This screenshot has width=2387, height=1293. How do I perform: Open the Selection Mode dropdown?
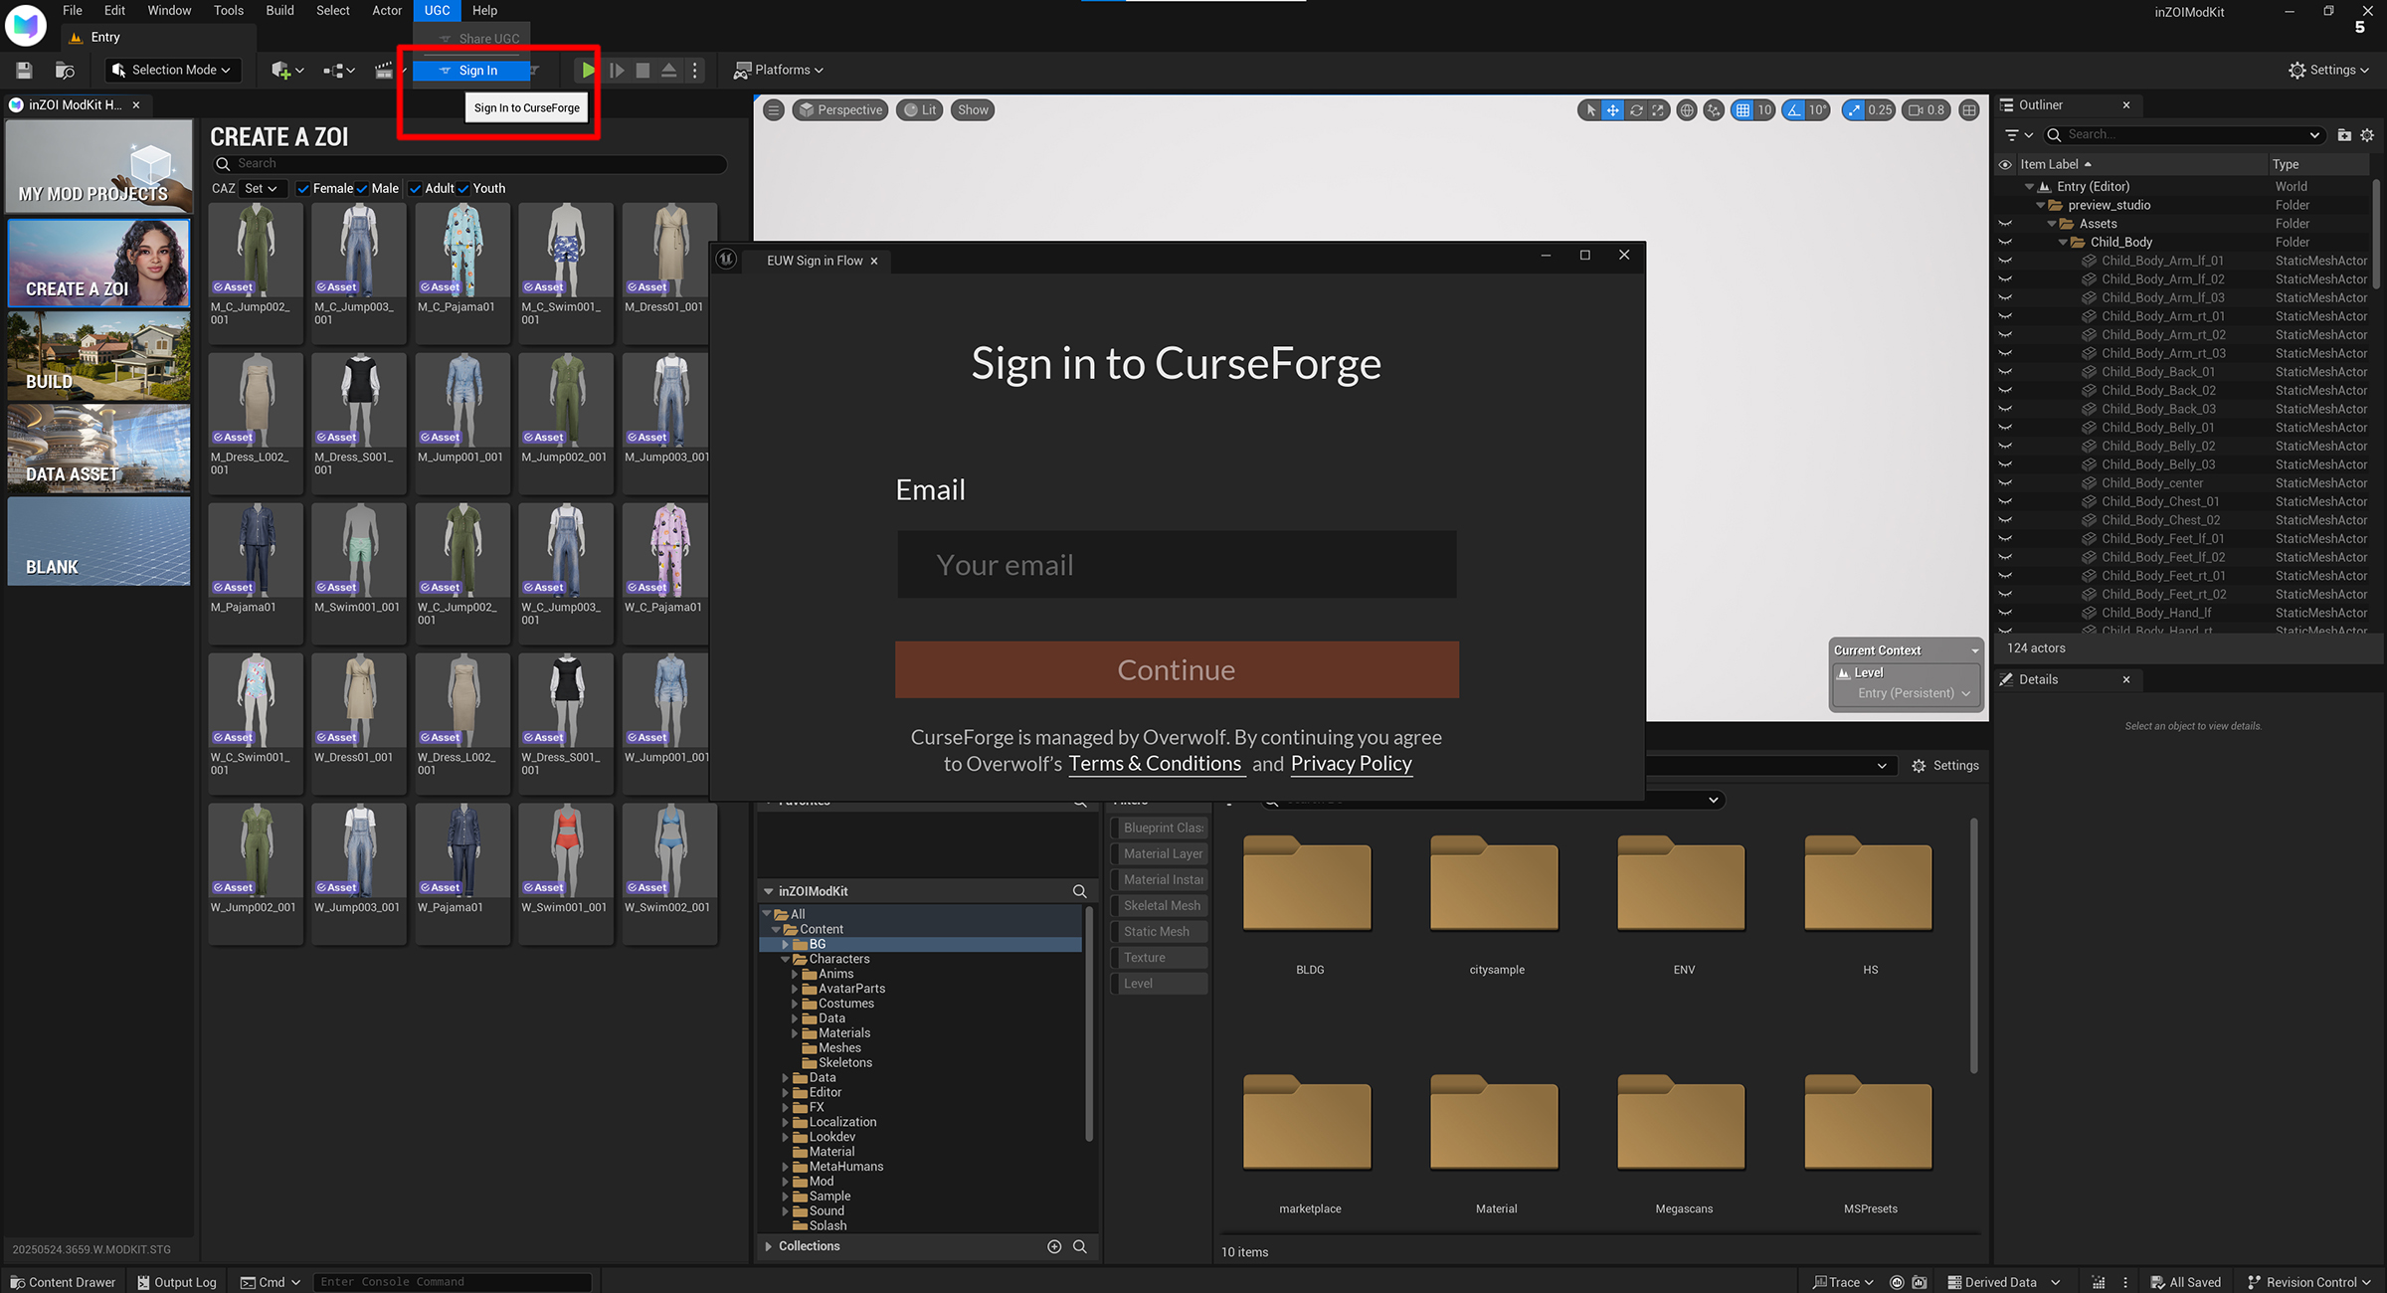pos(172,70)
